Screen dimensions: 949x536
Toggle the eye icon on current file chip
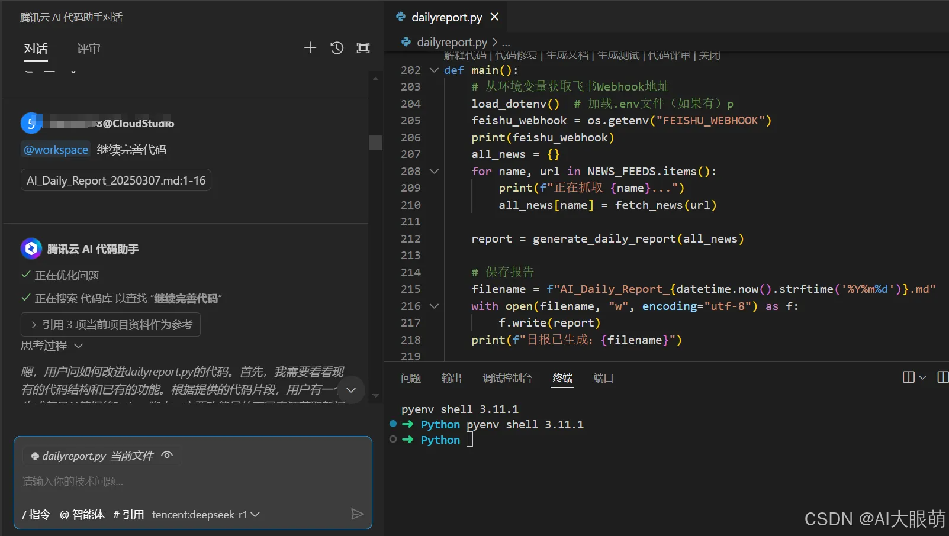(x=167, y=456)
